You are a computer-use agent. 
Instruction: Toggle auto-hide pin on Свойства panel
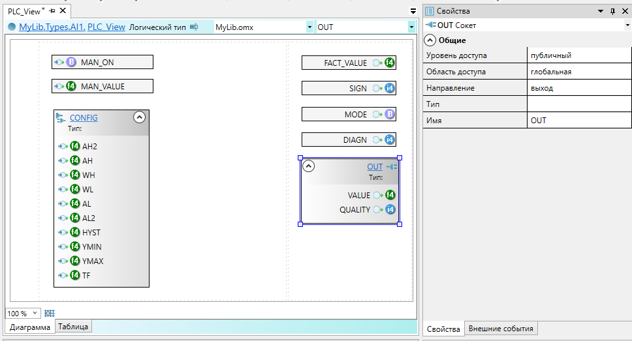612,11
